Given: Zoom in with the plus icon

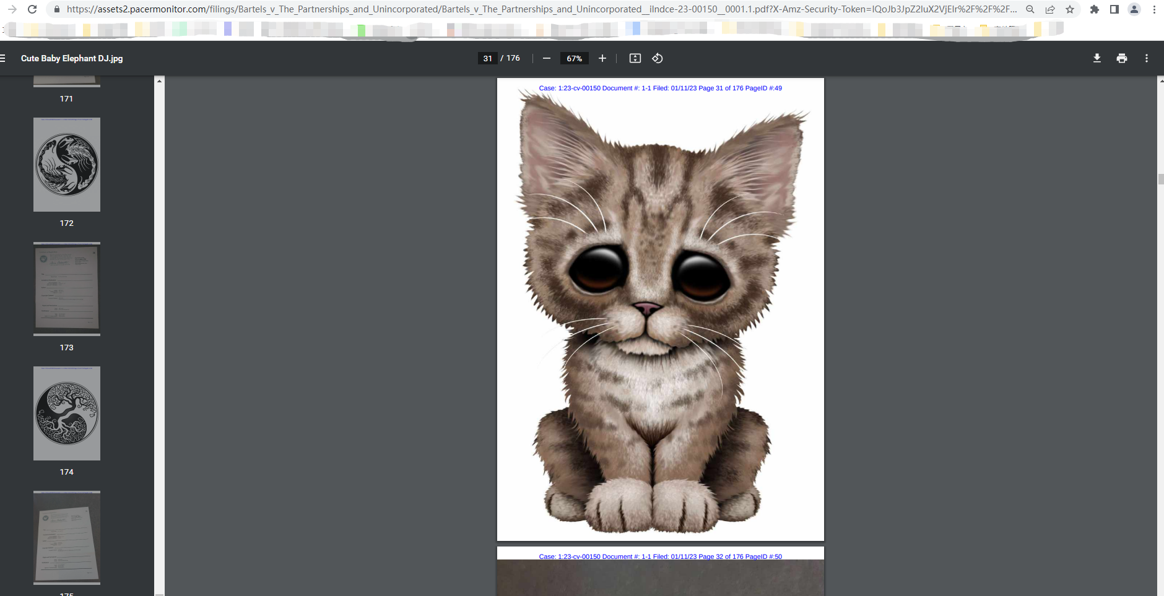Looking at the screenshot, I should [602, 58].
